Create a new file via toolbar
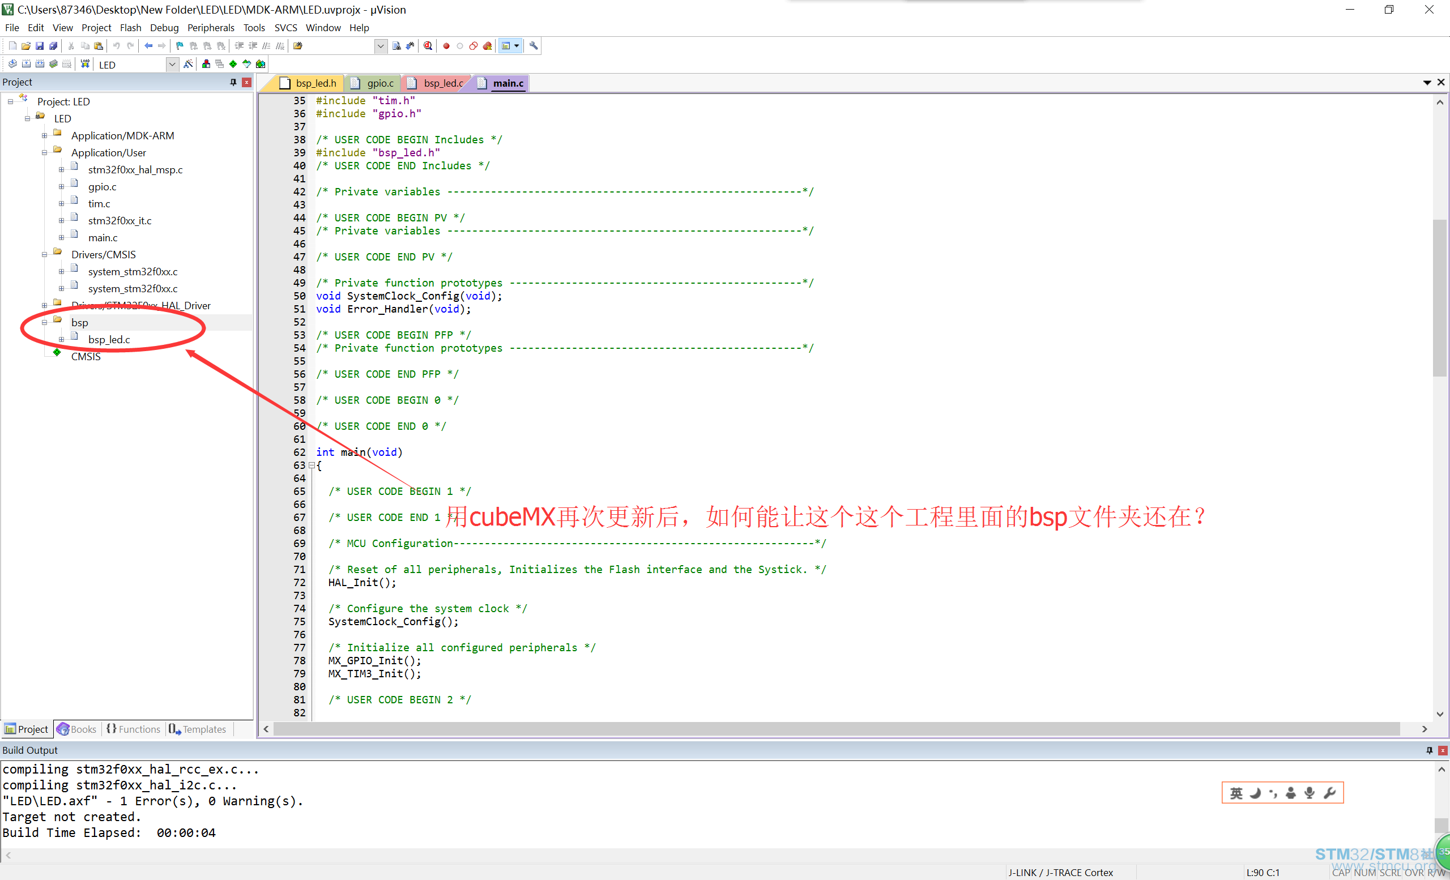This screenshot has height=880, width=1450. point(12,46)
